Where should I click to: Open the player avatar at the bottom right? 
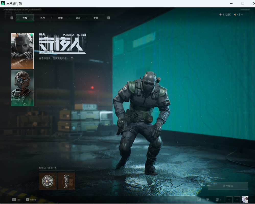(245, 200)
